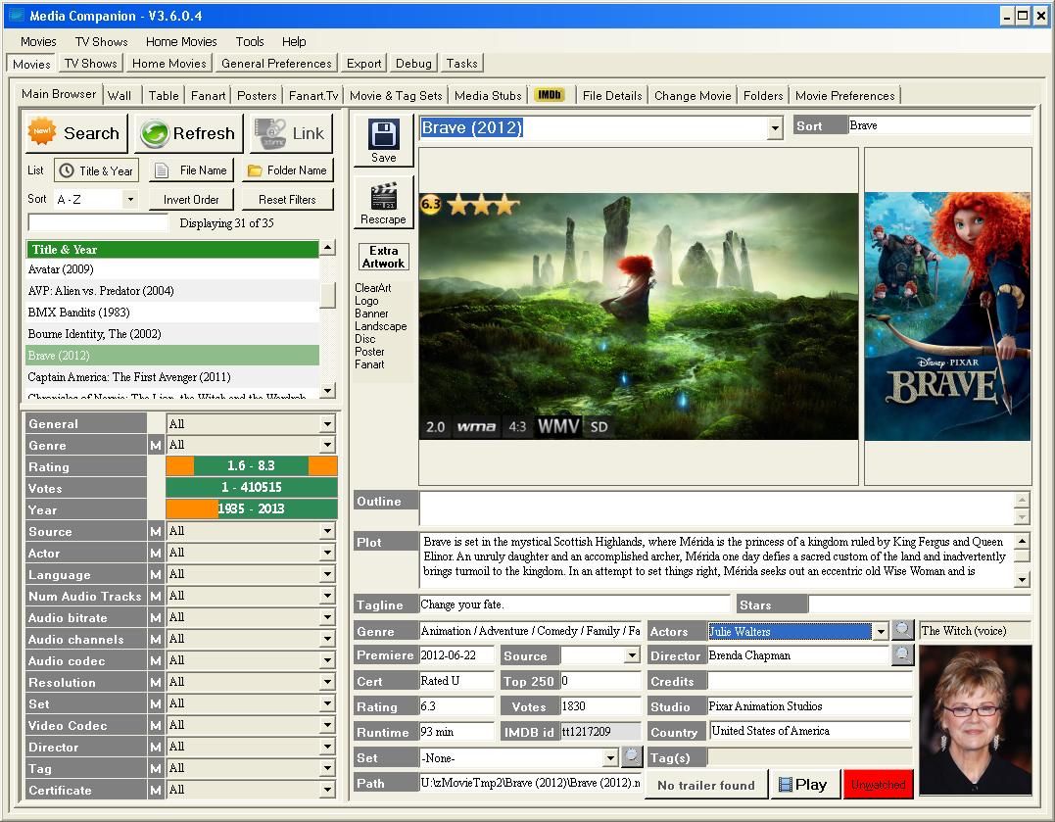Click the Invert Order button
This screenshot has height=822, width=1055.
pos(190,199)
